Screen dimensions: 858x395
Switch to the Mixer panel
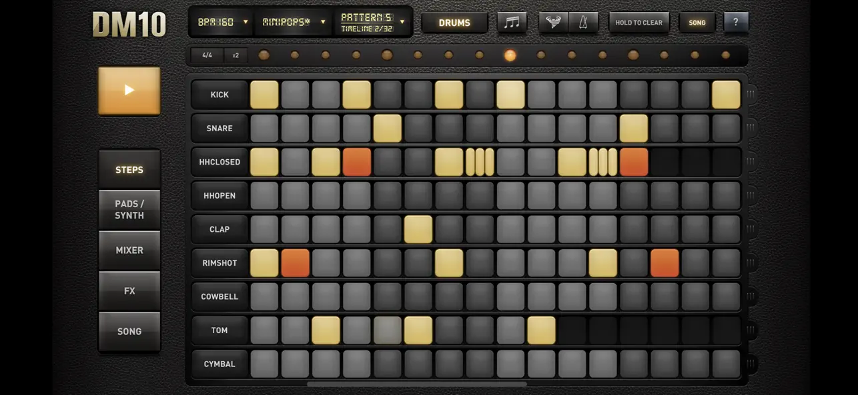129,250
